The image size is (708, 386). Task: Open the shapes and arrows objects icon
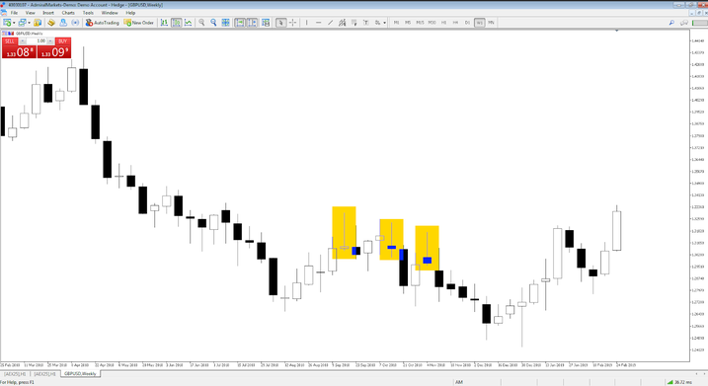[x=377, y=23]
